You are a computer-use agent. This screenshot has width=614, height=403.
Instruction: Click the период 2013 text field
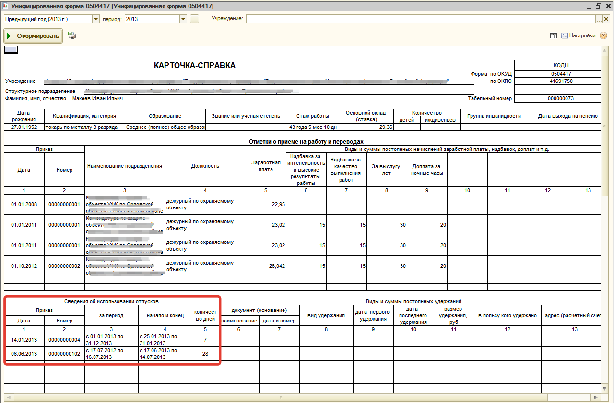pos(152,19)
